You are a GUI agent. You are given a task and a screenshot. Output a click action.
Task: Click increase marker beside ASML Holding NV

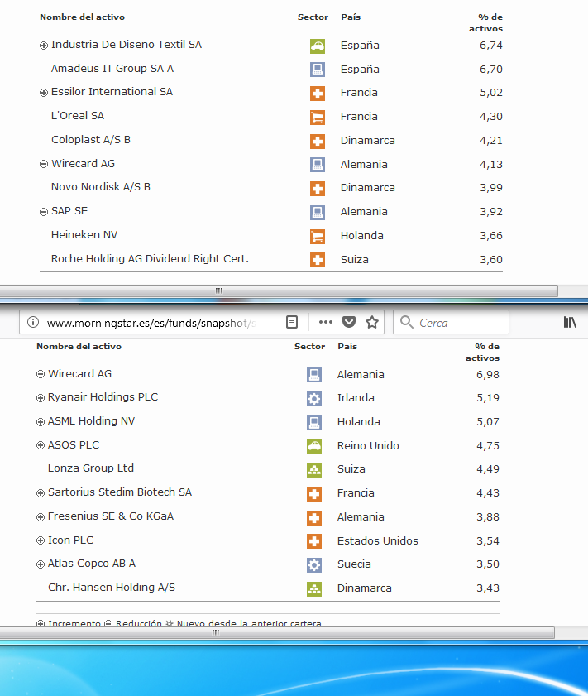41,422
